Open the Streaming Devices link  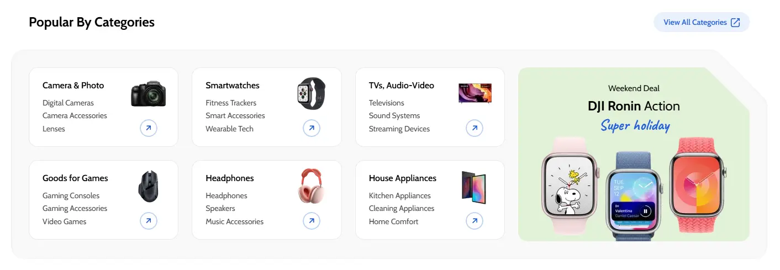tap(399, 129)
